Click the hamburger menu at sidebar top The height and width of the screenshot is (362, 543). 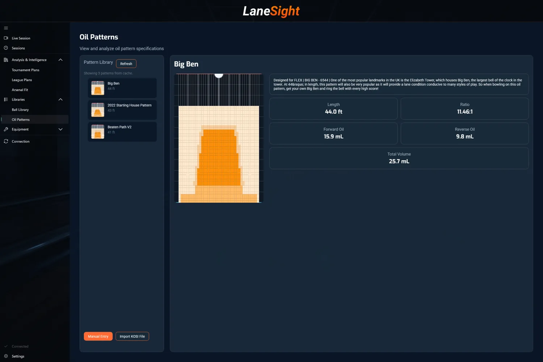pos(6,28)
